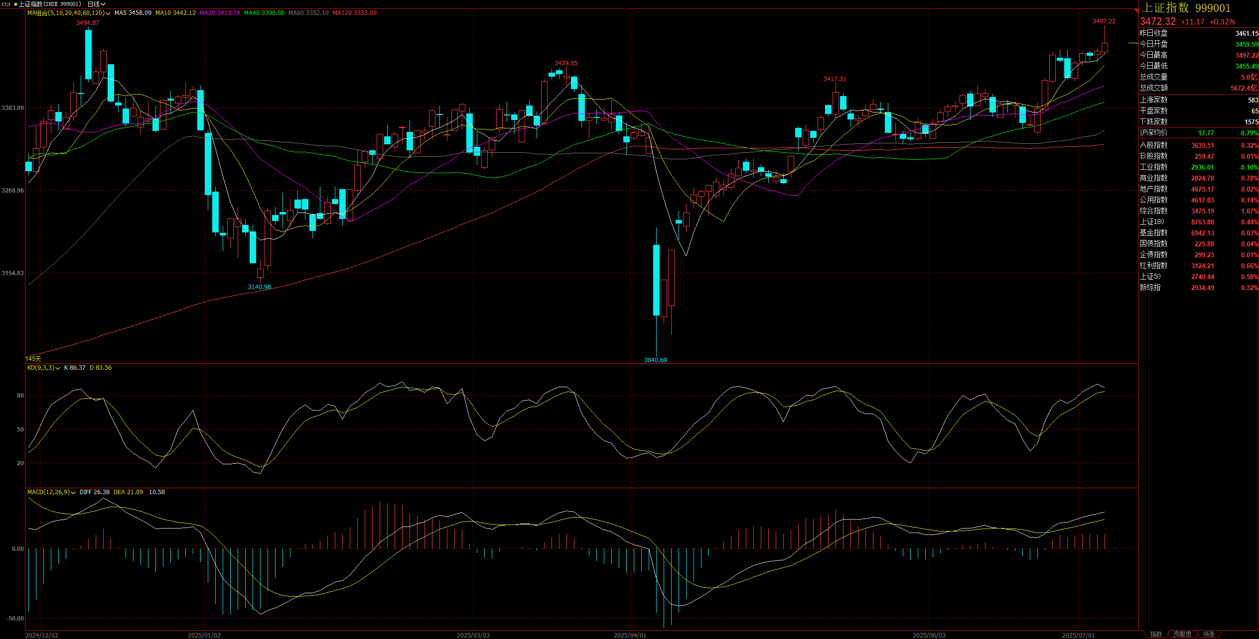Viewport: 1259px width, 639px height.
Task: Click the link/sync icon at top-left corner
Action: pyautogui.click(x=6, y=4)
